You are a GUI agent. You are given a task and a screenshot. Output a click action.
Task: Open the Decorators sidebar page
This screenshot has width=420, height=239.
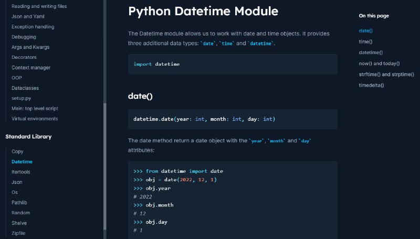point(24,57)
